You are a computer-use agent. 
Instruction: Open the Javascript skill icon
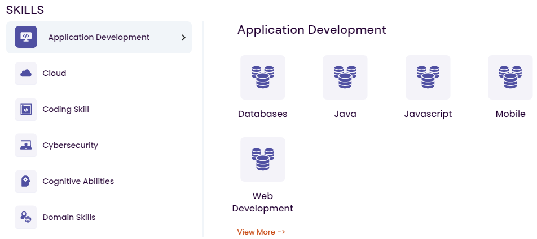pyautogui.click(x=428, y=77)
